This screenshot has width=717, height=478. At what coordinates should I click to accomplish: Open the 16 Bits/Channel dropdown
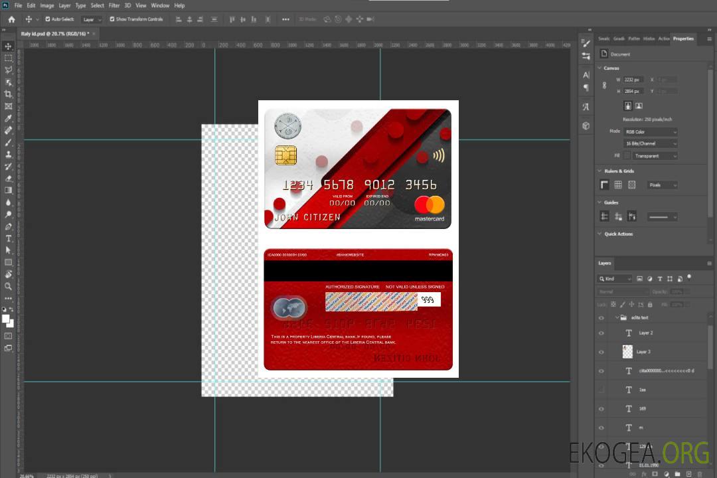coord(650,143)
